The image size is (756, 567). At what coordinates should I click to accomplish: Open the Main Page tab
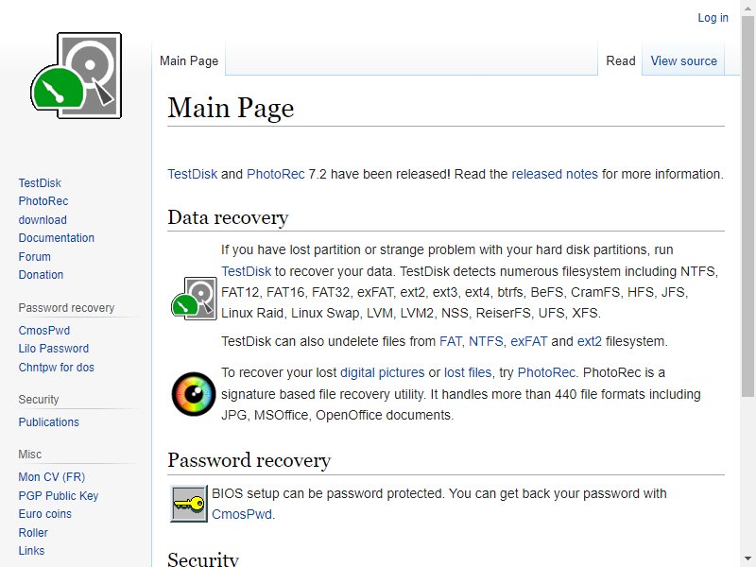pyautogui.click(x=189, y=61)
